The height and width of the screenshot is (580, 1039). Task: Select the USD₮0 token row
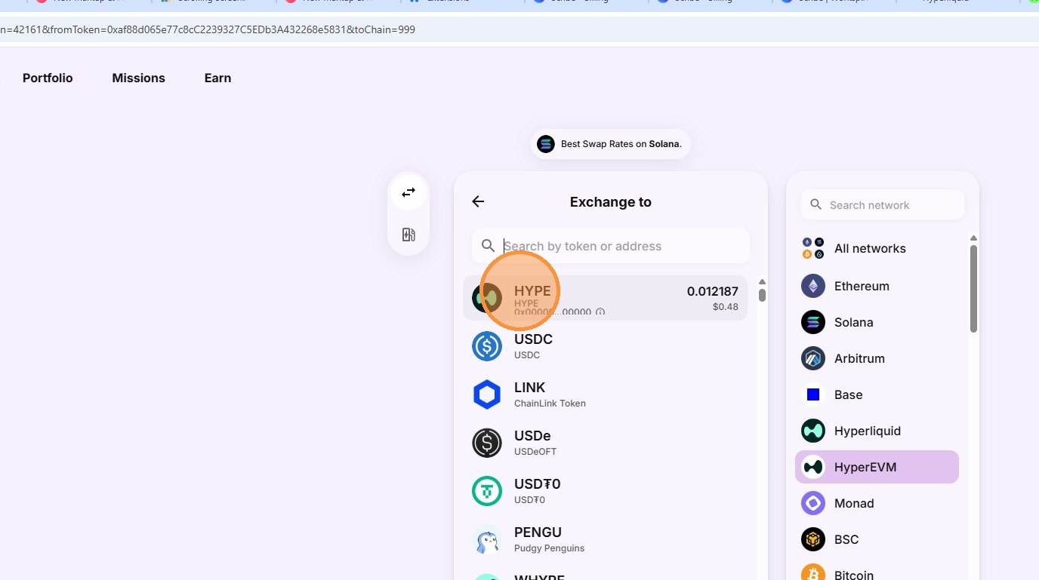604,491
